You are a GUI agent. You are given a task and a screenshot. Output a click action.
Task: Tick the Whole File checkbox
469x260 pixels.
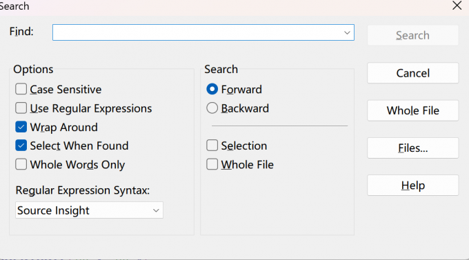pos(212,165)
